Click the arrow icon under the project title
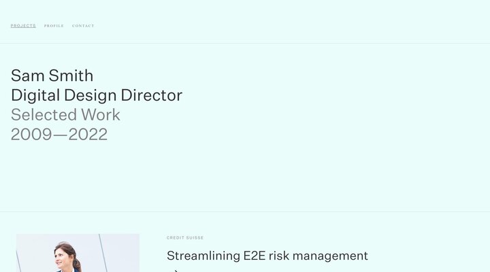Image resolution: width=490 pixels, height=272 pixels. pos(176,270)
